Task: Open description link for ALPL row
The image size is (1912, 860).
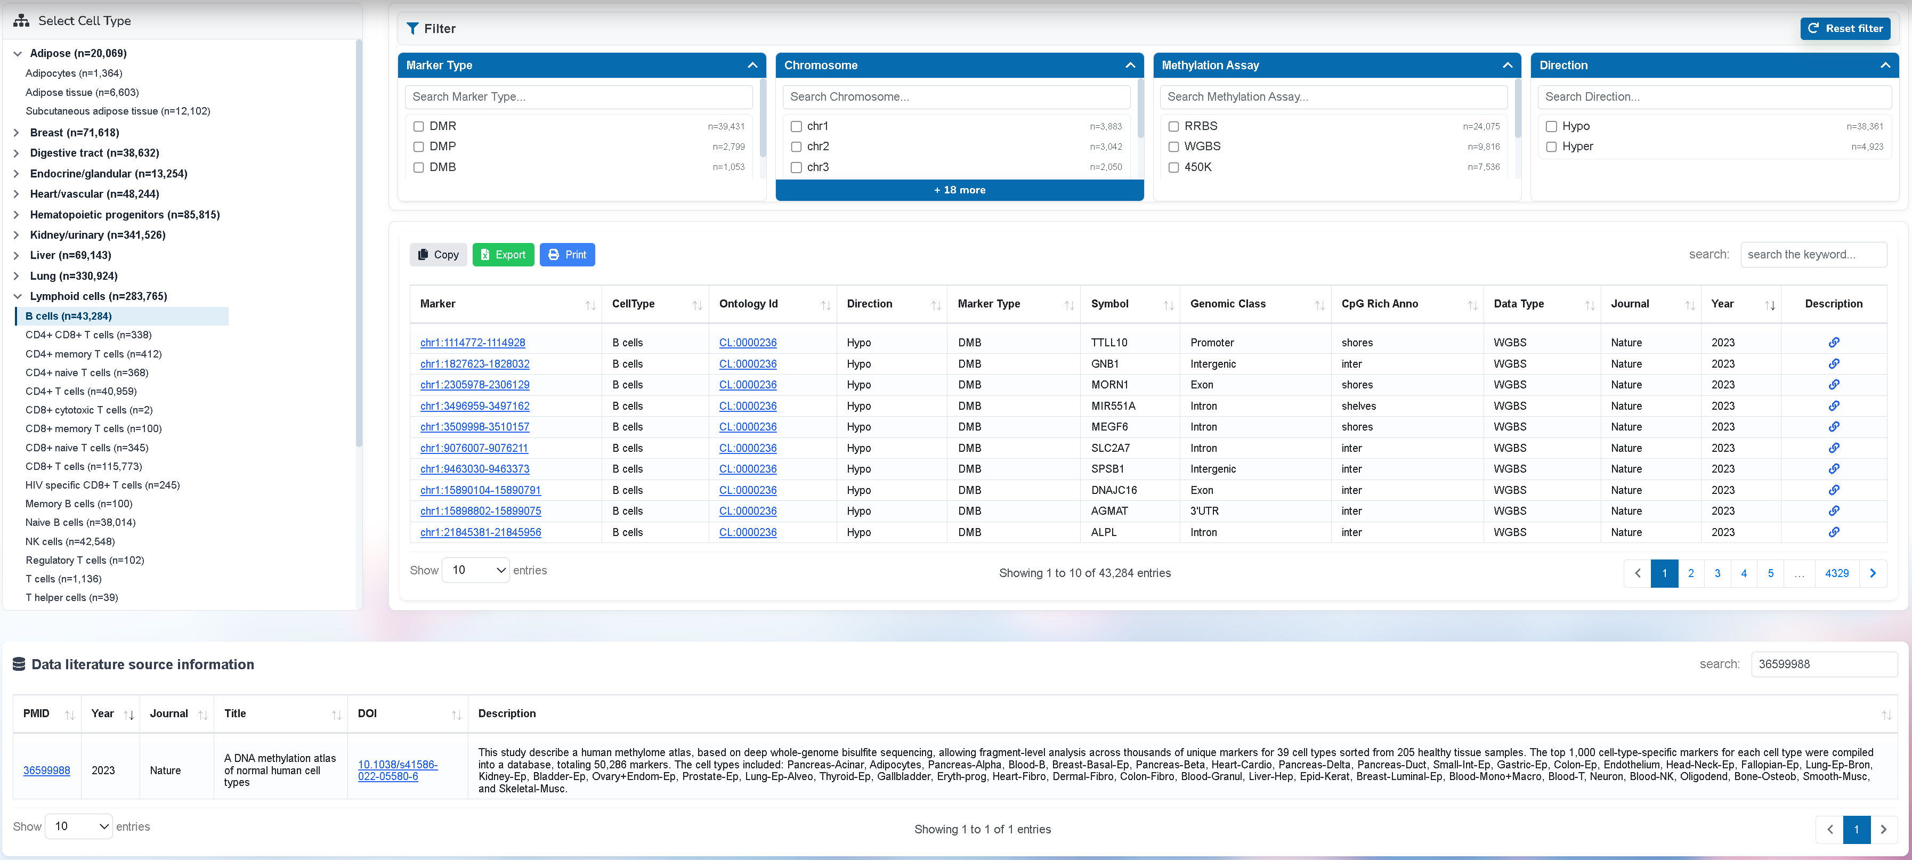Action: pyautogui.click(x=1833, y=532)
